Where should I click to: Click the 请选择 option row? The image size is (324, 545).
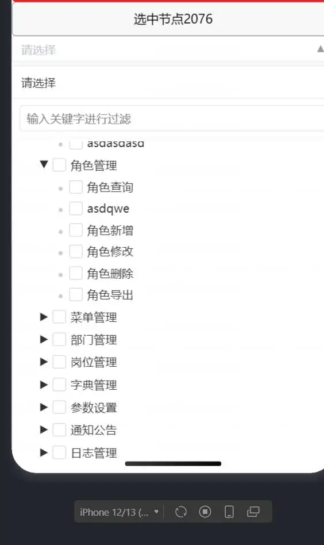point(168,83)
